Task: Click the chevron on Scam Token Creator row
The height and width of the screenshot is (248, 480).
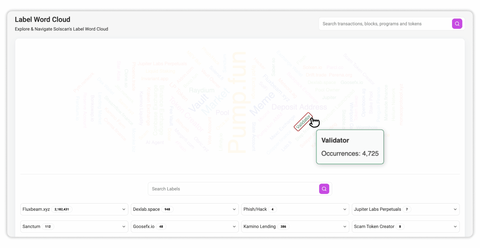Action: [455, 226]
